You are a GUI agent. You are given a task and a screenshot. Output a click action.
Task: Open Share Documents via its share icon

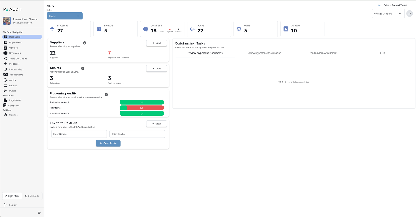tap(5, 58)
